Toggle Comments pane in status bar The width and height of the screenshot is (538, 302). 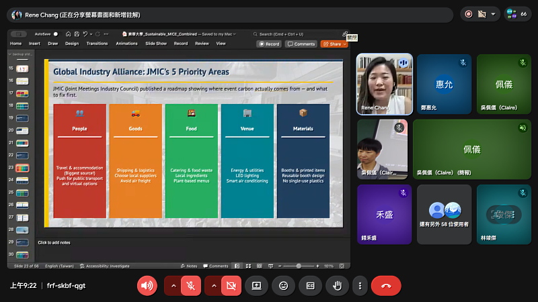pos(216,266)
